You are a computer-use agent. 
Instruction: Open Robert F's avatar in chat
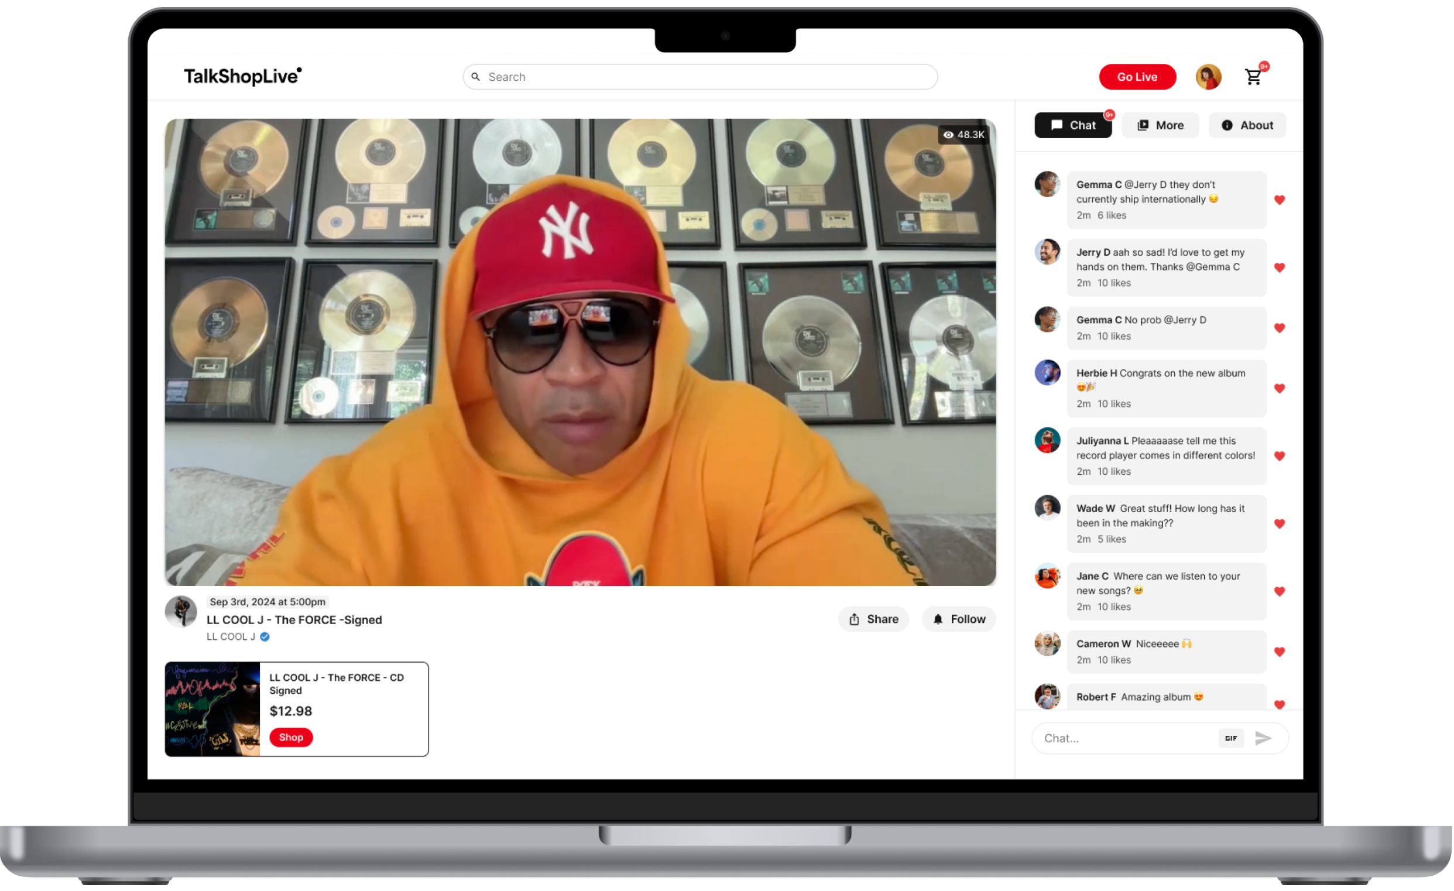[1048, 697]
